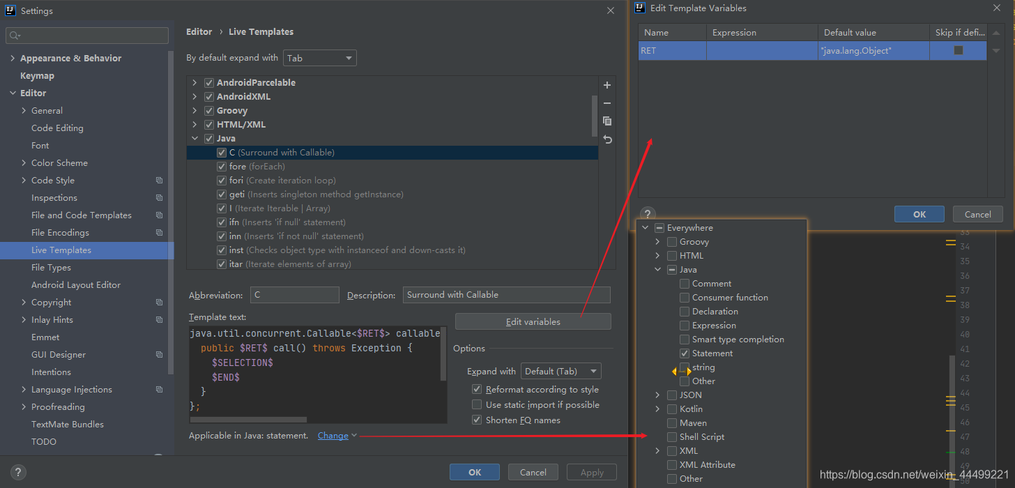The height and width of the screenshot is (488, 1015).
Task: Cancel Edit Template Variables dialog
Action: point(978,214)
